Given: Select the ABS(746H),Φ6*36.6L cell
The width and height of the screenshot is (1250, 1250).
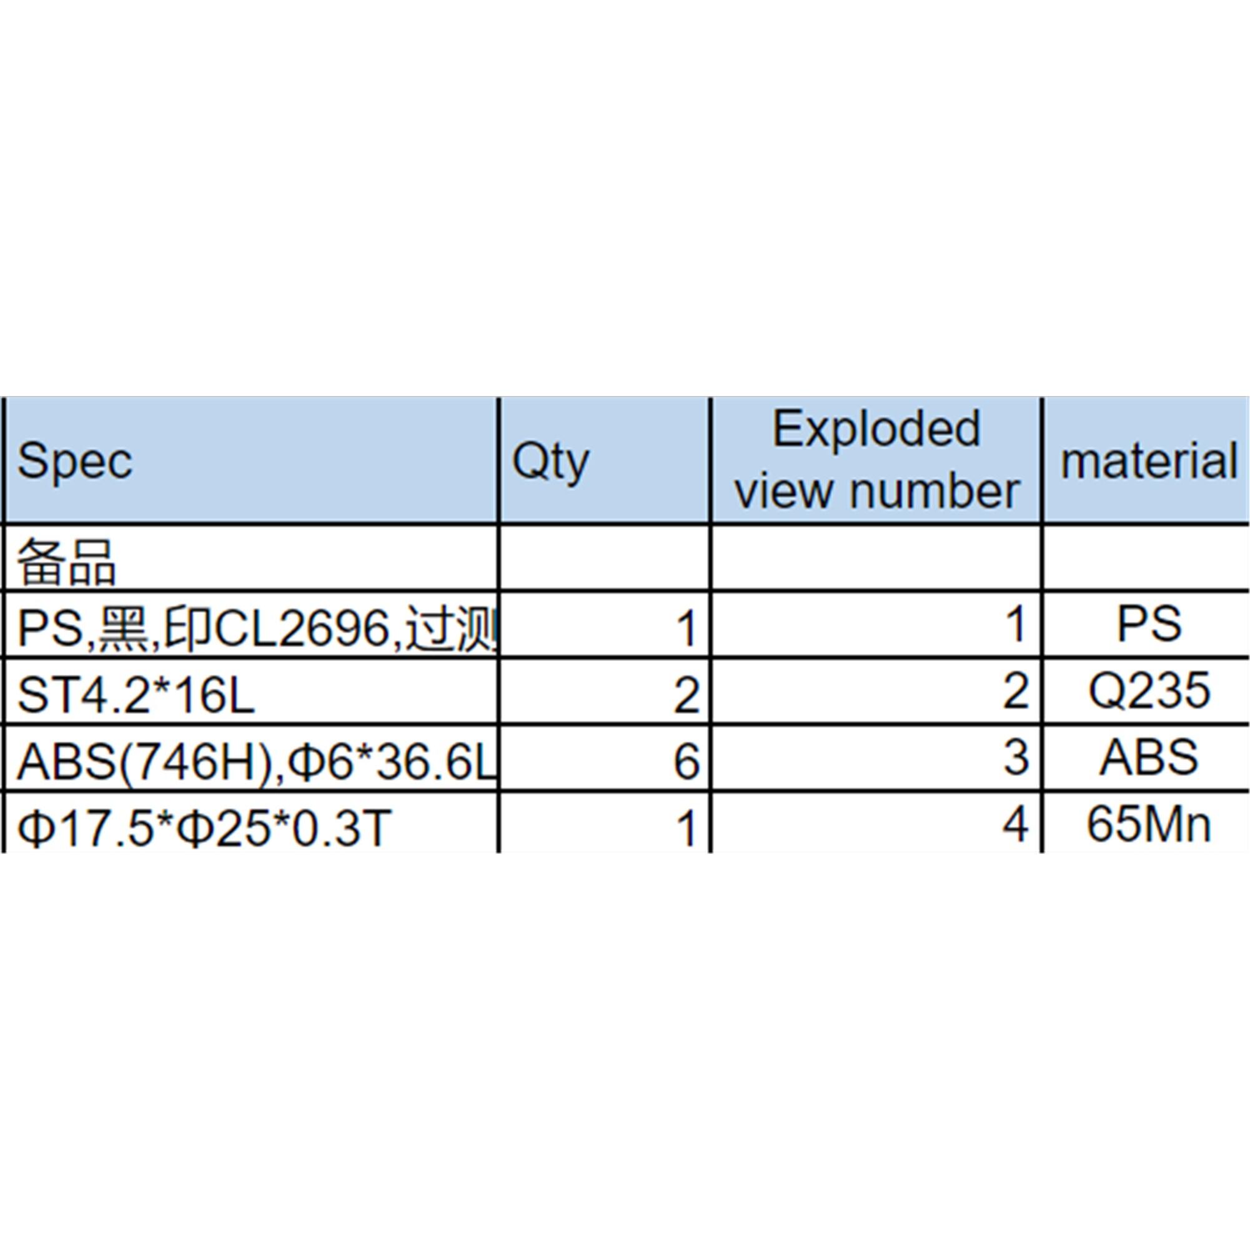Looking at the screenshot, I should 252,758.
